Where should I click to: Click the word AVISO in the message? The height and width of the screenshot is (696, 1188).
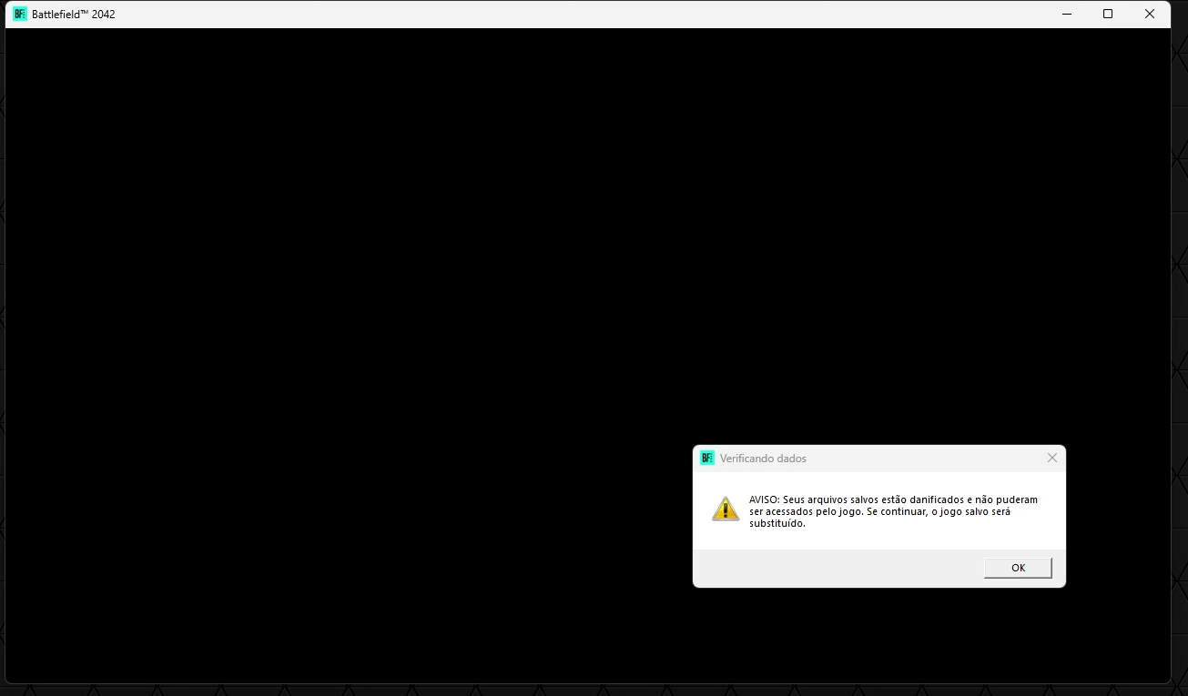(x=764, y=499)
